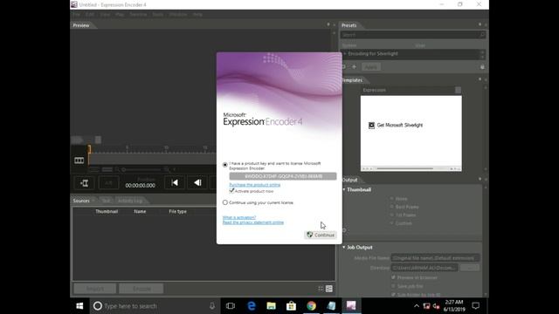The image size is (559, 314).
Task: Click the add clip icon beside position
Action: (x=84, y=183)
